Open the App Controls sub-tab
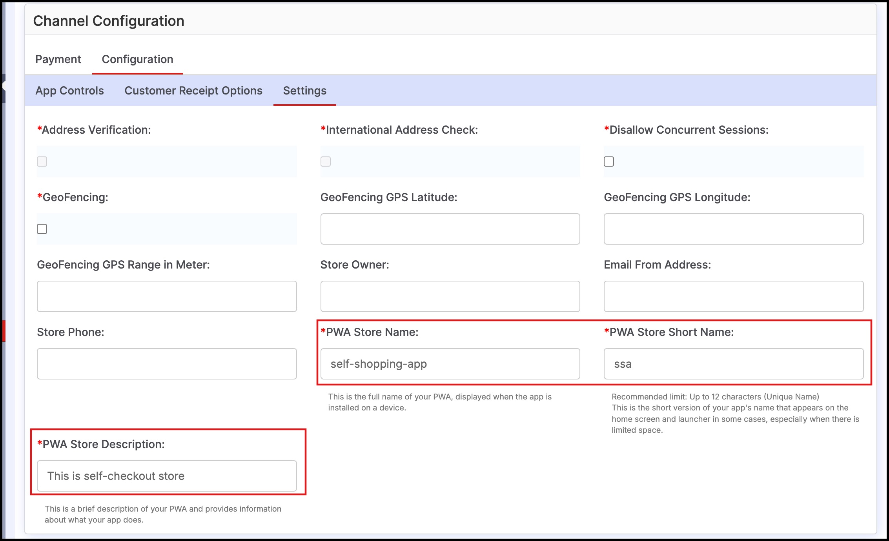The image size is (889, 541). click(69, 91)
